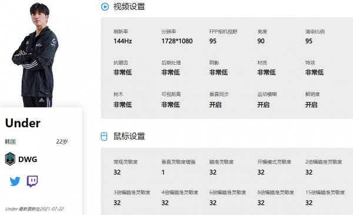Select the 4倍镜瞄准灵敏度 value 32
This screenshot has width=353, height=215.
165,203
